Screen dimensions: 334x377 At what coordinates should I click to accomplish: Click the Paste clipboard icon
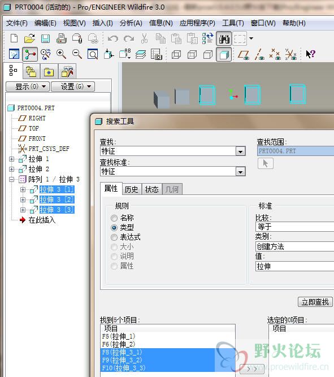pos(176,38)
